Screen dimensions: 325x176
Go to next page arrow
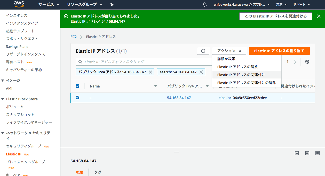(295, 62)
